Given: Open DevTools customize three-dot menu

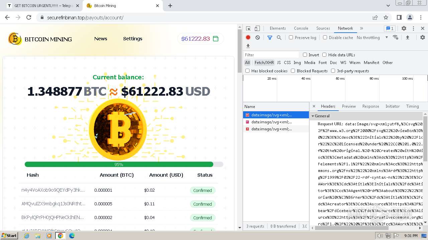Looking at the screenshot, I should point(413,28).
